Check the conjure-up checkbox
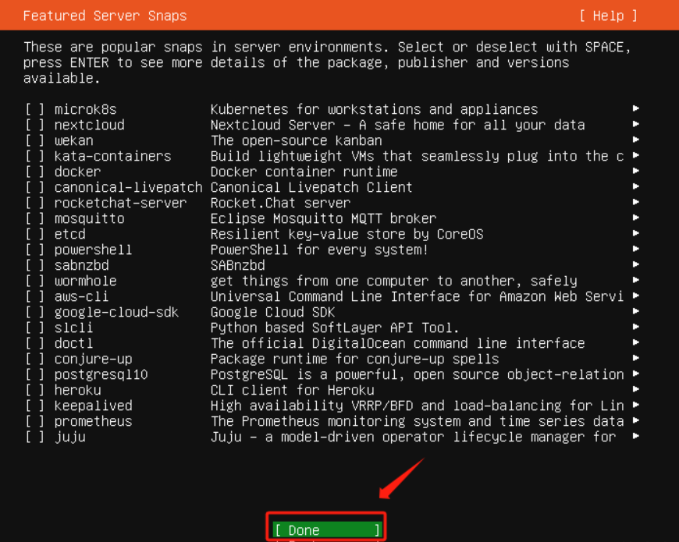 tap(34, 359)
